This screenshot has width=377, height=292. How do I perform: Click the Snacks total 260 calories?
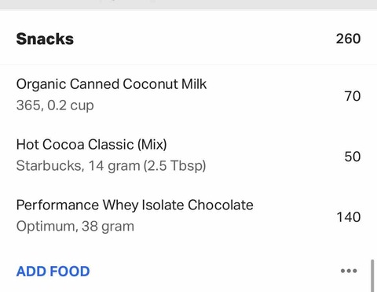(349, 39)
